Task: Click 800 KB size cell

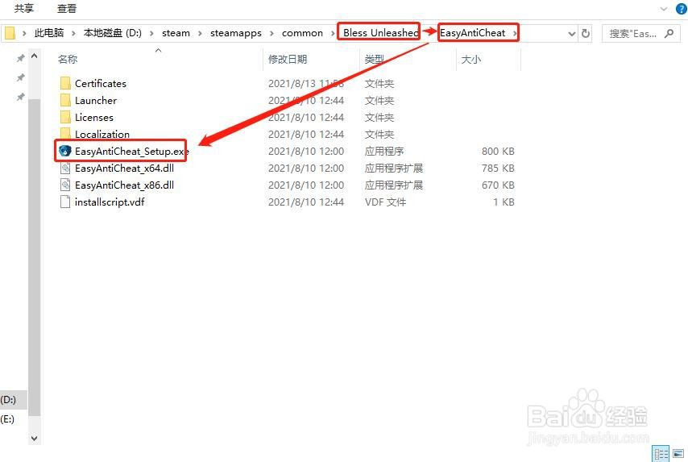Action: click(x=498, y=152)
